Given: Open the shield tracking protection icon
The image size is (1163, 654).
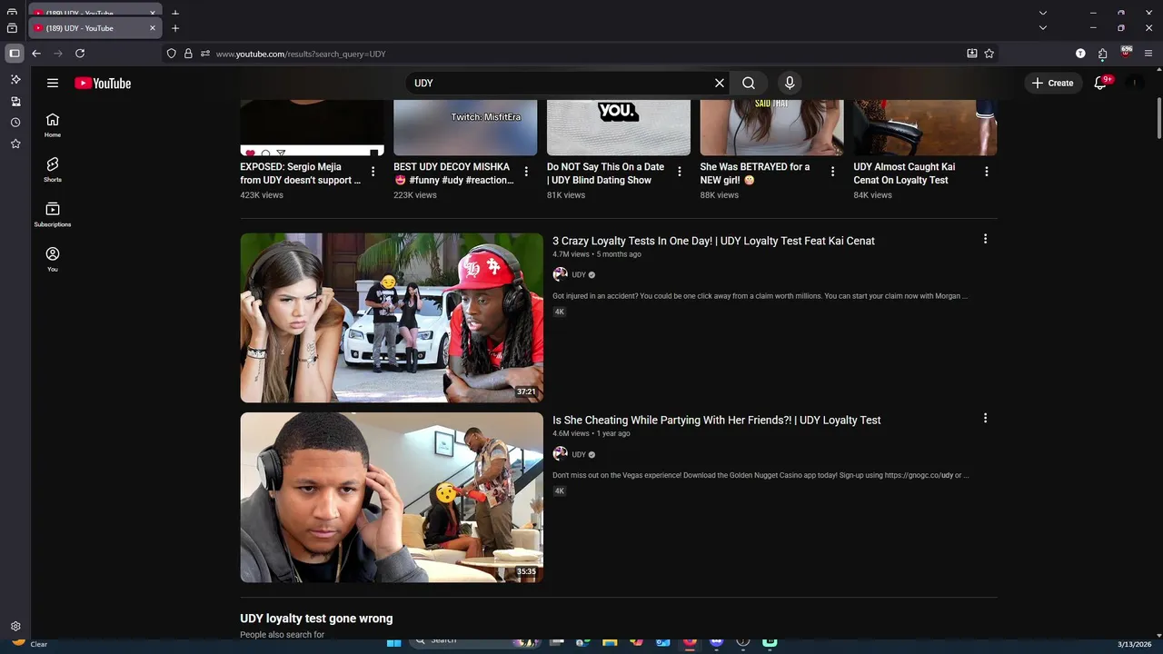Looking at the screenshot, I should point(171,54).
